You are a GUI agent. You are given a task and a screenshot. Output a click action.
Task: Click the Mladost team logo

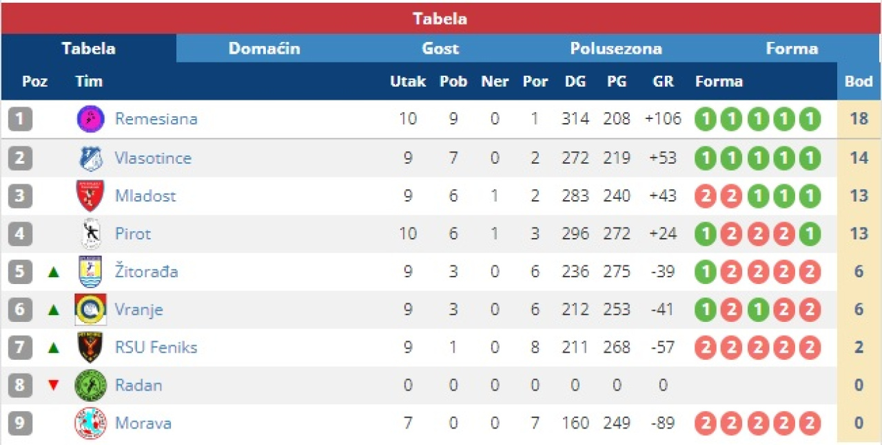point(90,196)
